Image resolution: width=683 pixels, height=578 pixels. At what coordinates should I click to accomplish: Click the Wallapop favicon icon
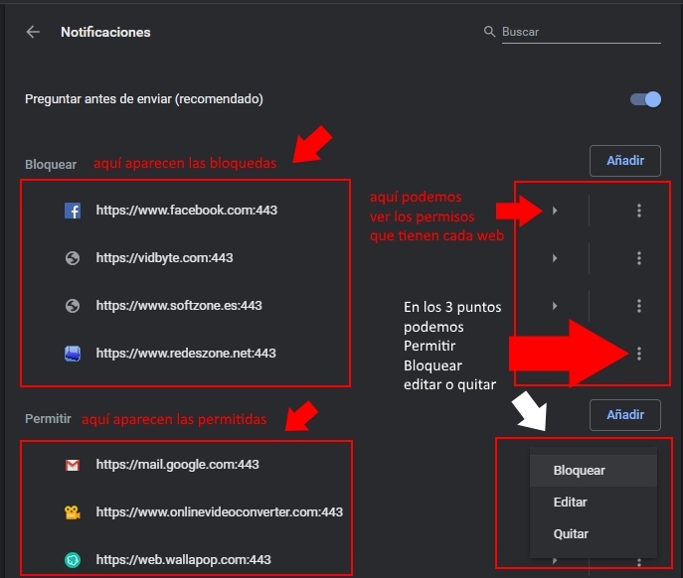pos(72,560)
